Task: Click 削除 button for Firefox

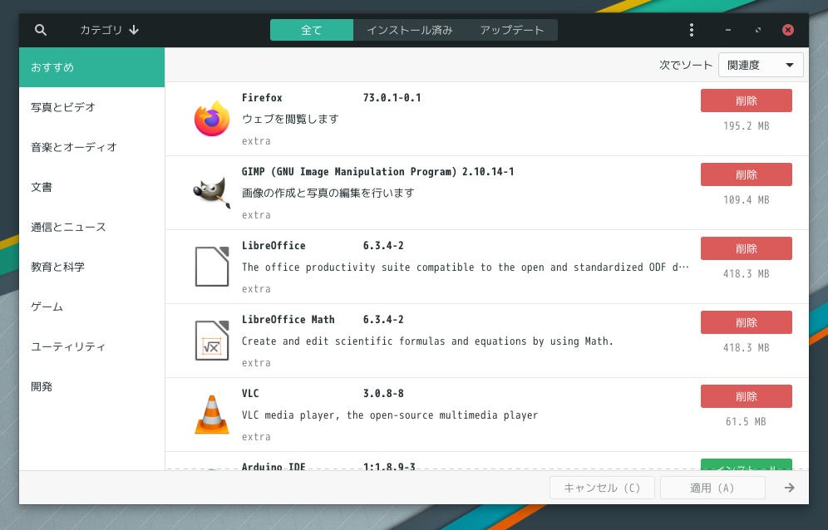Action: pyautogui.click(x=747, y=101)
